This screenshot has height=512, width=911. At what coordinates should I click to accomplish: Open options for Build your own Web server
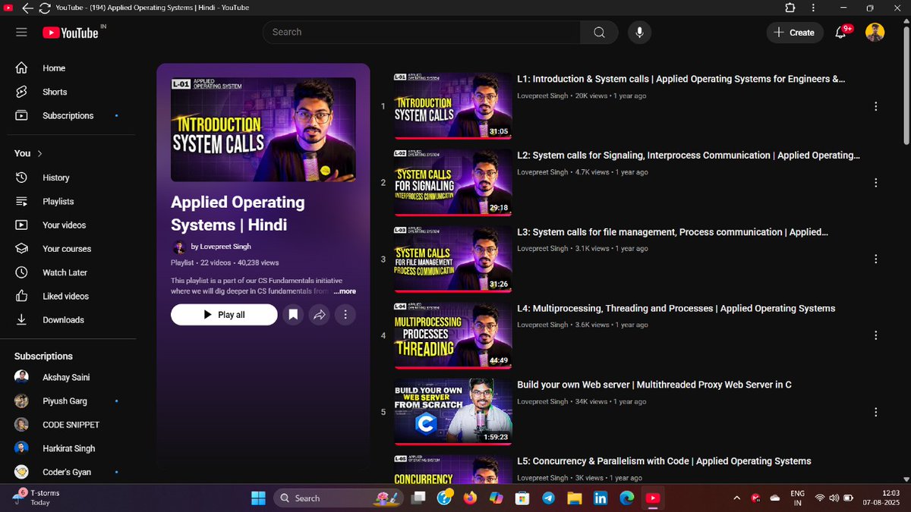(876, 412)
